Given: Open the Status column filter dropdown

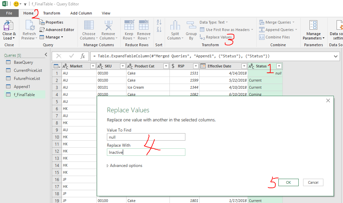Looking at the screenshot, I should [279, 66].
